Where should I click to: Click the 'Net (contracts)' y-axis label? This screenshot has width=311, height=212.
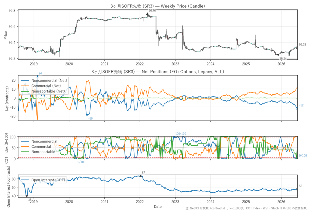point(7,99)
